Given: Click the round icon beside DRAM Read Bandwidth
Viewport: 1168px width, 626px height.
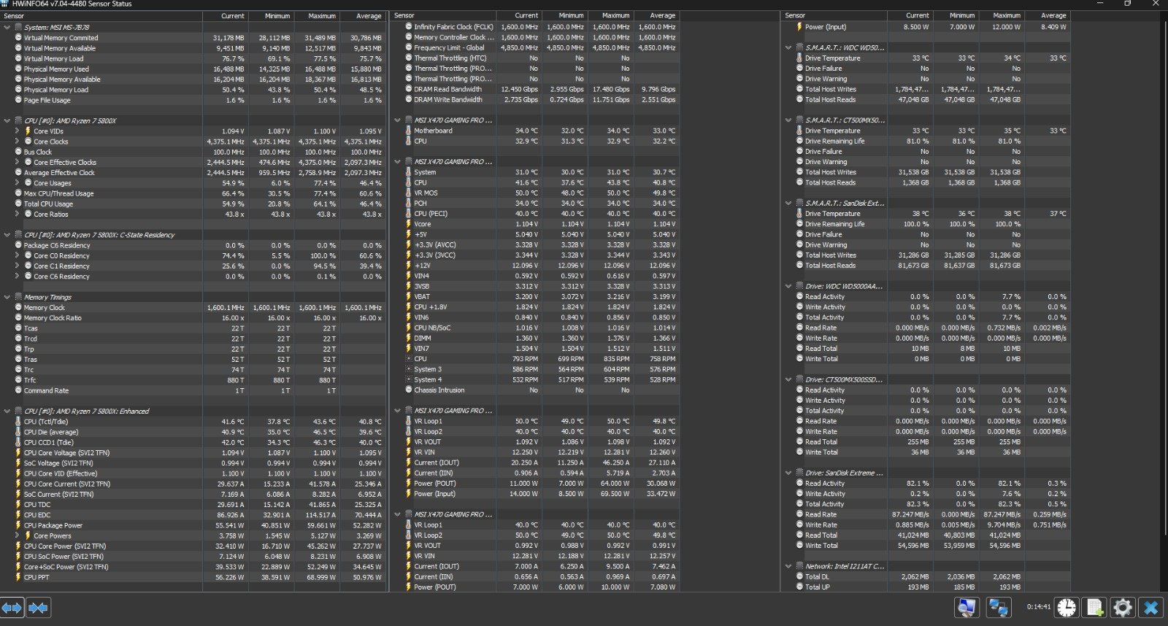Looking at the screenshot, I should (x=409, y=89).
